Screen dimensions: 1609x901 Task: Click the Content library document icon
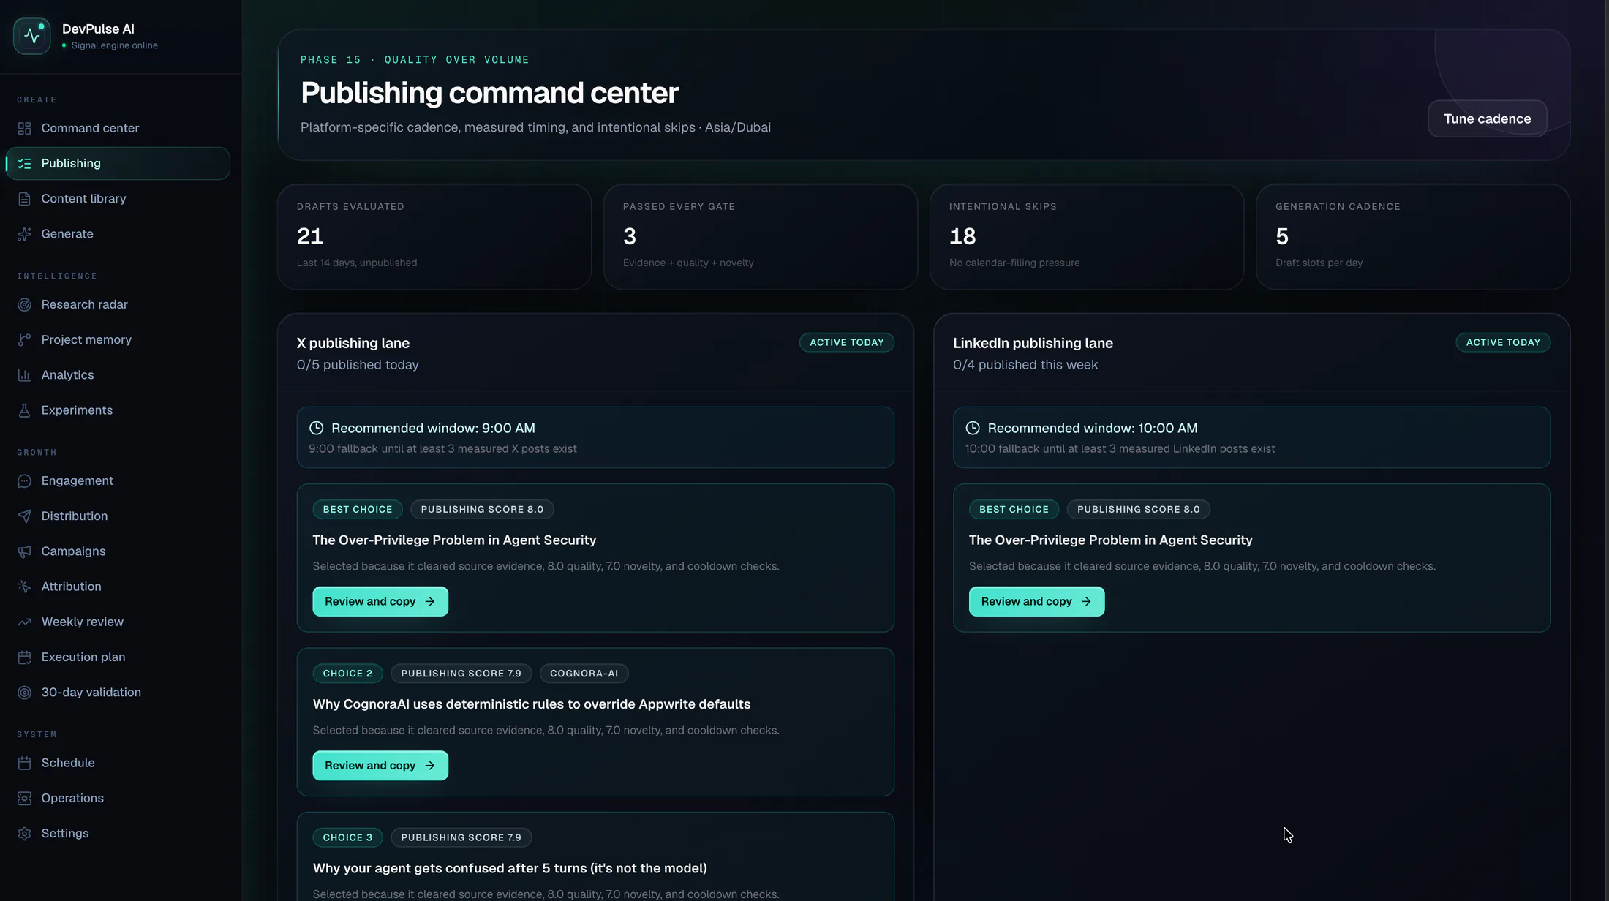point(24,199)
